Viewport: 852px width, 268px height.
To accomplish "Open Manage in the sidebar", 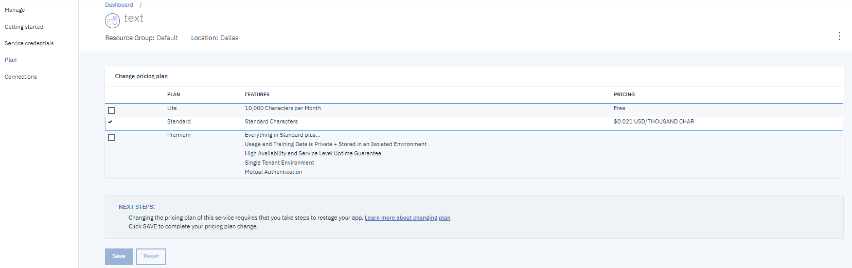I will 15,10.
